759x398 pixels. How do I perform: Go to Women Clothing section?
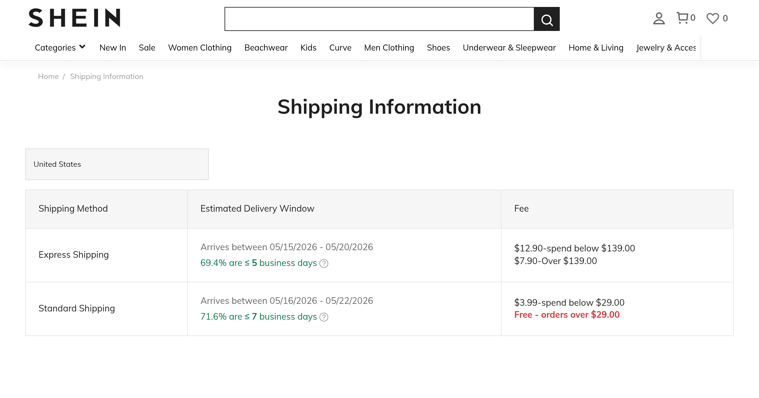(200, 48)
